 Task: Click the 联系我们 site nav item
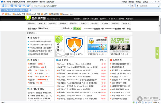pyautogui.click(x=129, y=19)
